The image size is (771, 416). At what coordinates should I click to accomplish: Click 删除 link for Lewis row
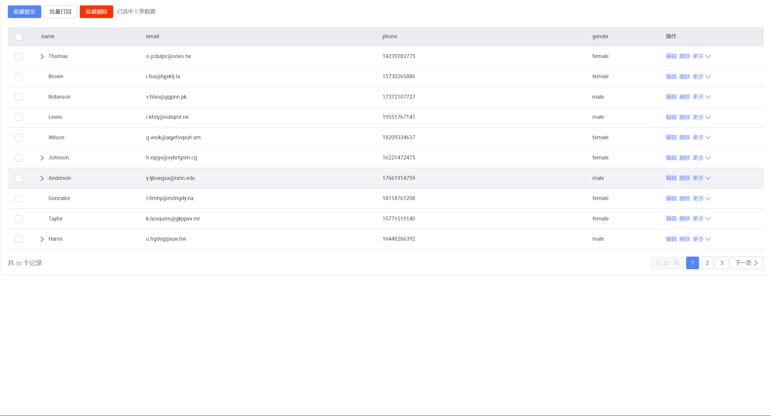(685, 117)
